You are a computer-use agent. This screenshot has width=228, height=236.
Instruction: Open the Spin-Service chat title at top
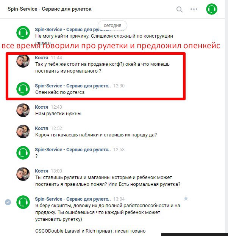(x=50, y=9)
